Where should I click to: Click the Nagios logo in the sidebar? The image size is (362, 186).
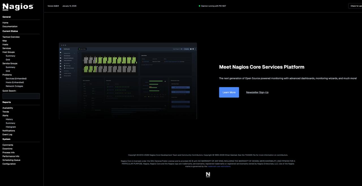coord(18,7)
